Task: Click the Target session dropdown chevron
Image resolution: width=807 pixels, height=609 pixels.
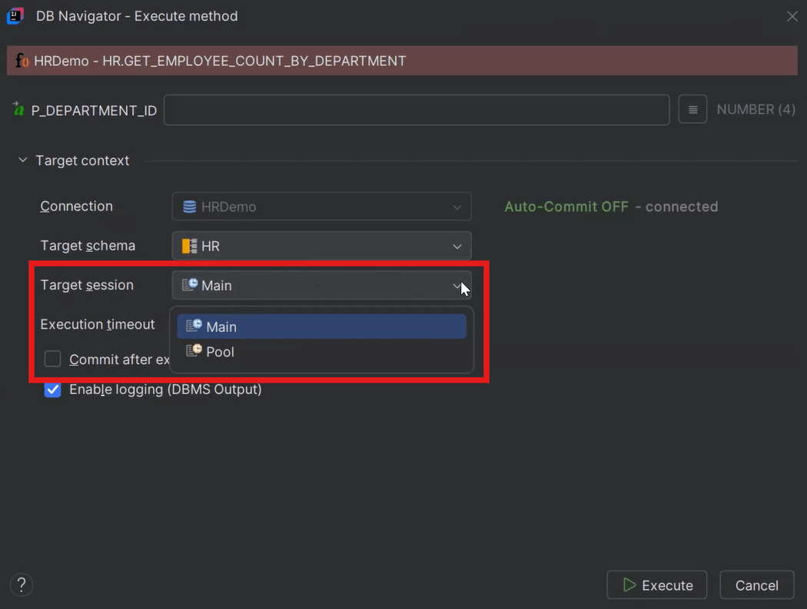Action: tap(457, 285)
